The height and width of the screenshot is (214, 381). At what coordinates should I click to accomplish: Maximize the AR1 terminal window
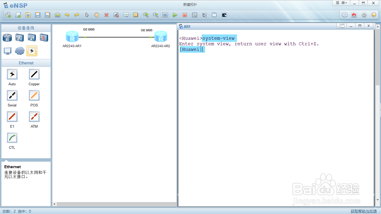(x=360, y=26)
